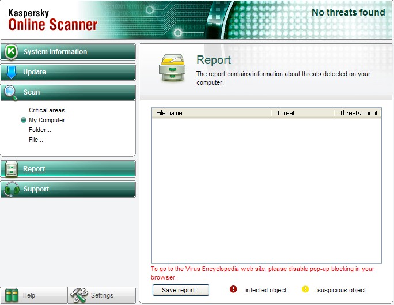
Task: Sort by Threat column header
Action: tap(303, 113)
